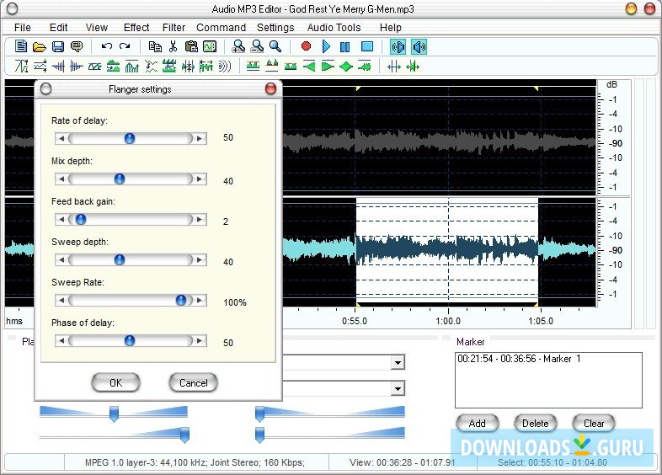Click the Undo arrow icon

tap(106, 47)
